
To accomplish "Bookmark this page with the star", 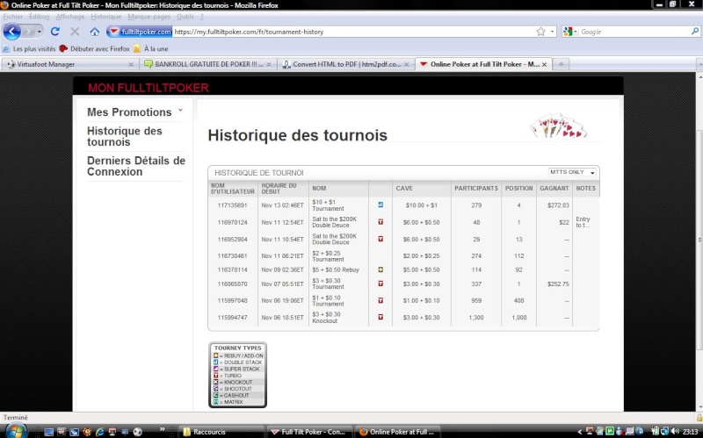I will coord(540,32).
